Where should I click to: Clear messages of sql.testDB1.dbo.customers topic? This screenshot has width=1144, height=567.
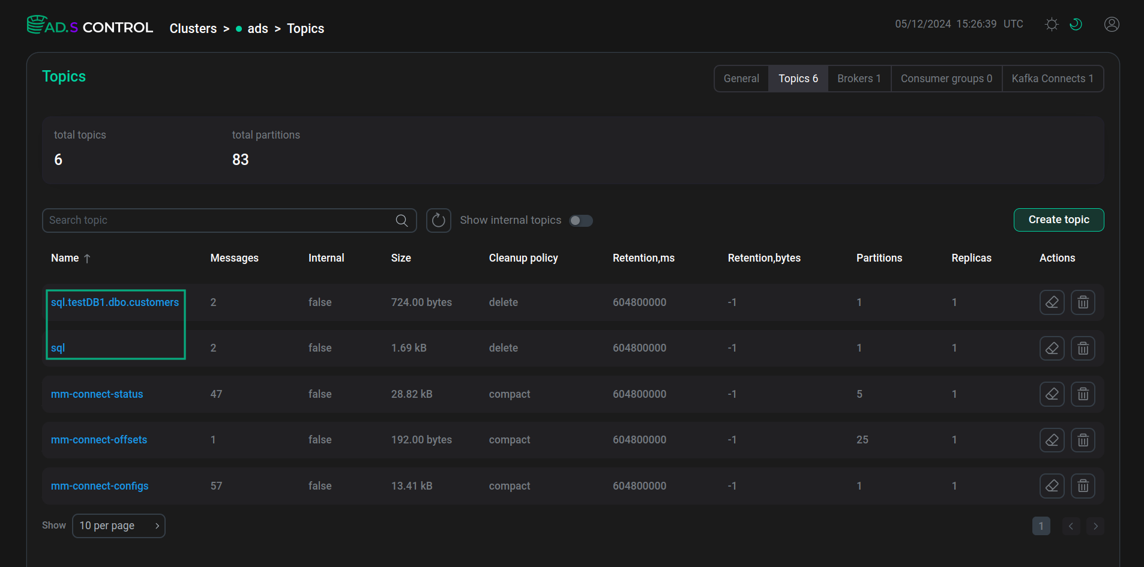[x=1052, y=302]
